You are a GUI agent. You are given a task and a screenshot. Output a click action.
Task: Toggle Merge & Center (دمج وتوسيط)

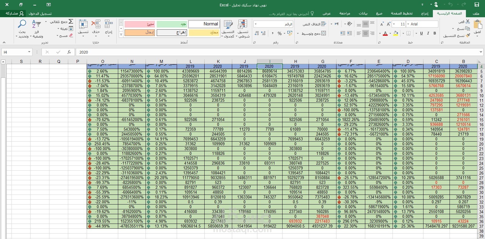click(x=313, y=33)
